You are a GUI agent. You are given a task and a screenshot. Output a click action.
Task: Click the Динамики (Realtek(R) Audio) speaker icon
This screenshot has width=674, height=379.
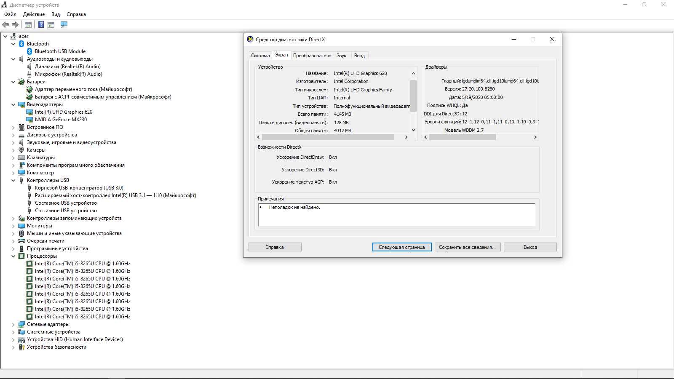pos(29,67)
